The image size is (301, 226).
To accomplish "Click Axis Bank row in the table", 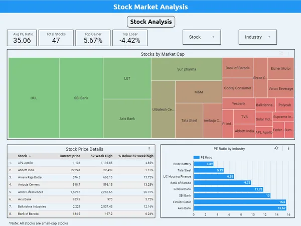I will click(81, 199).
